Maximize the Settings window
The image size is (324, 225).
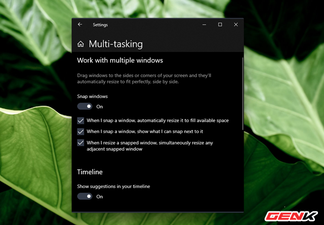coord(220,24)
